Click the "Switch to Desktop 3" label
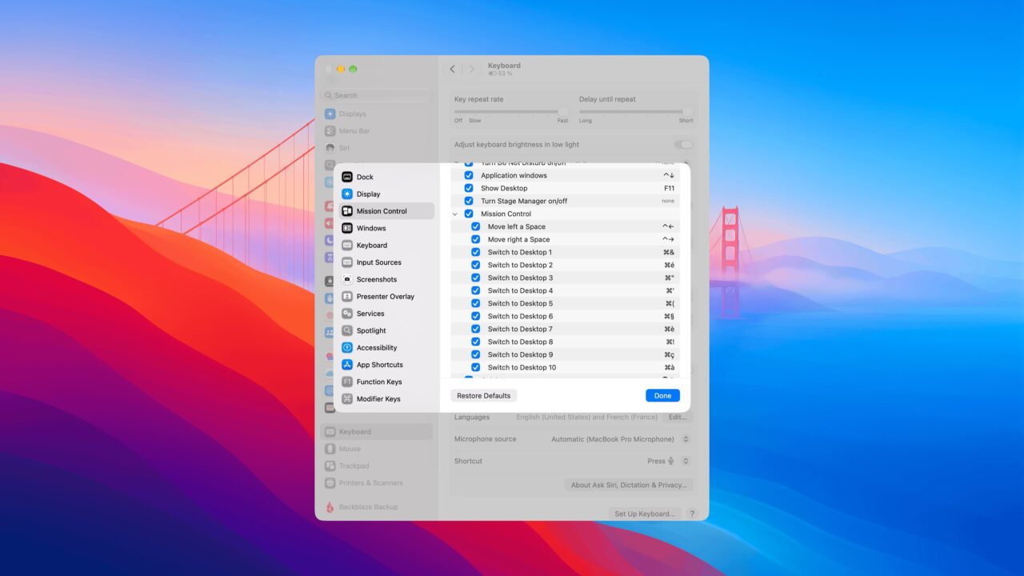 coord(520,278)
